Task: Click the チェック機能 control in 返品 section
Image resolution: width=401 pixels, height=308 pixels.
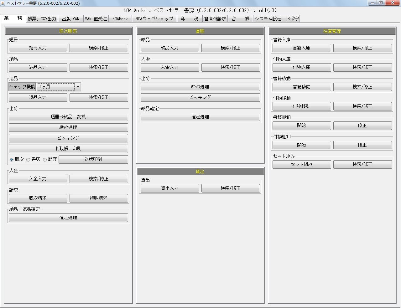Action: tap(22, 87)
